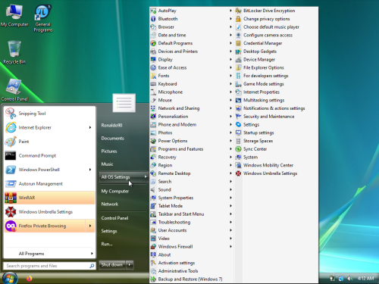Open the User Accounts menu item
Viewport: 379px width, 284px height.
pyautogui.click(x=192, y=230)
